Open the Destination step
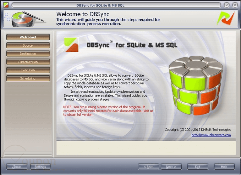The width and height of the screenshot is (241, 175). coord(28,54)
